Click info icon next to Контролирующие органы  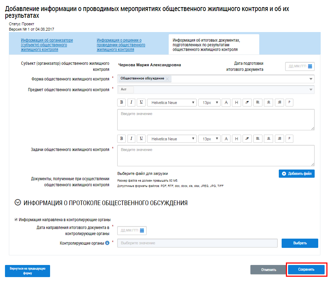107,243
